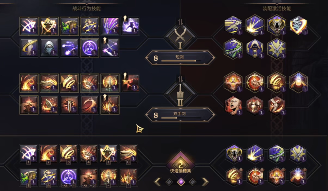Open the 战斗行为技能 section header
328x191 pixels.
(x=87, y=9)
